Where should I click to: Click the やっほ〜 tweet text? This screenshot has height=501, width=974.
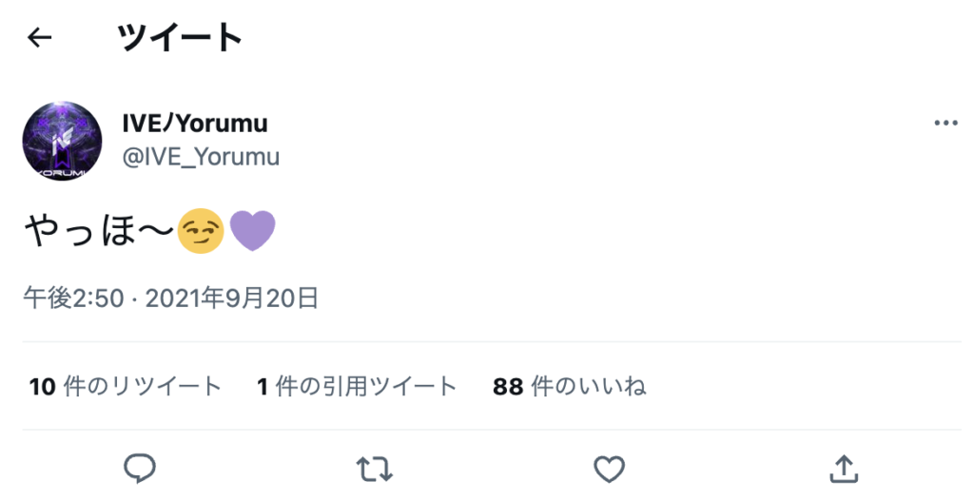[99, 231]
